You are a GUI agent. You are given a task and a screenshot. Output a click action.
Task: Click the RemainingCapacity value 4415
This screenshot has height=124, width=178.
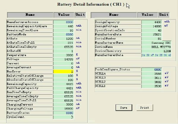[63, 84]
